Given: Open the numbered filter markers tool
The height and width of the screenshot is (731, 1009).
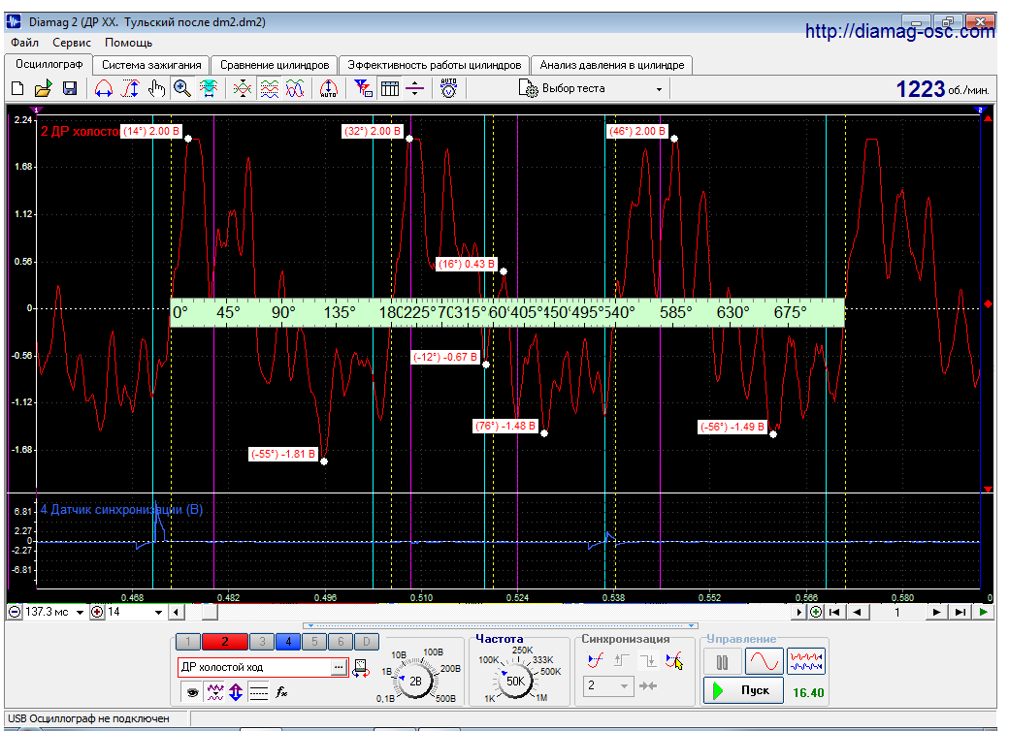Looking at the screenshot, I should [x=363, y=89].
